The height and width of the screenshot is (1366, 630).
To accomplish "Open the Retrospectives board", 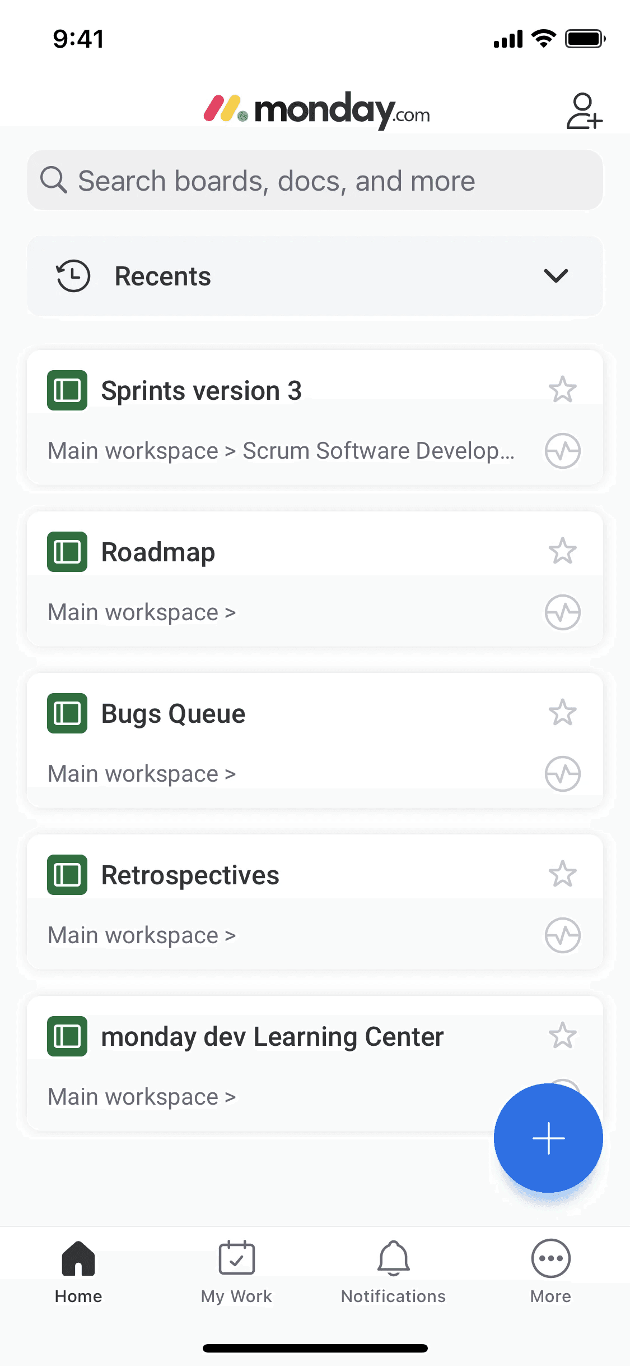I will click(x=315, y=902).
